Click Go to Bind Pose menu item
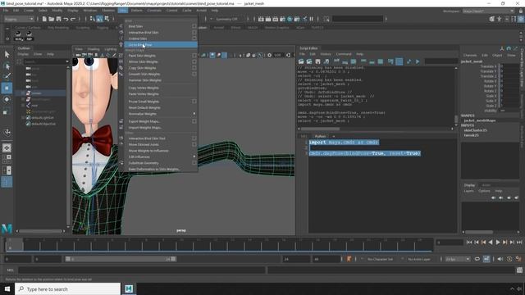The height and width of the screenshot is (295, 525). [x=161, y=44]
